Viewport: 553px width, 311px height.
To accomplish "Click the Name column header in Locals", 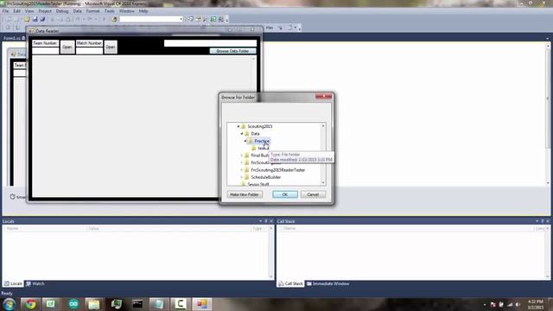I will (x=12, y=228).
